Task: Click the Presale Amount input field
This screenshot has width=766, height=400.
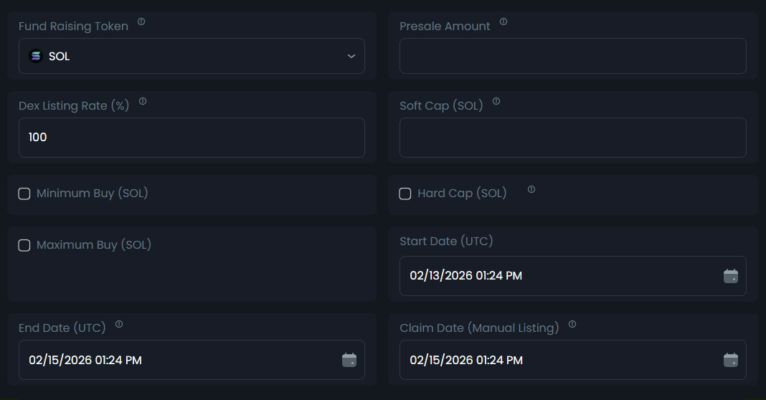Action: click(x=572, y=56)
